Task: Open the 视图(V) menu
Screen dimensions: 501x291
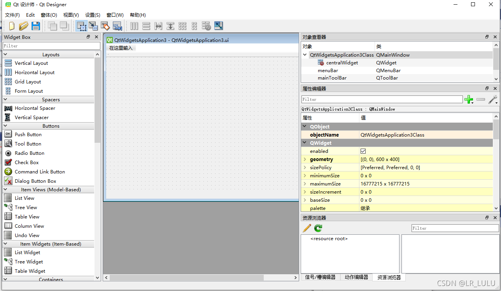Action: (71, 15)
